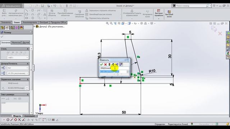Select the Straight Slot sketch tool
The width and height of the screenshot is (230, 129).
27,18
